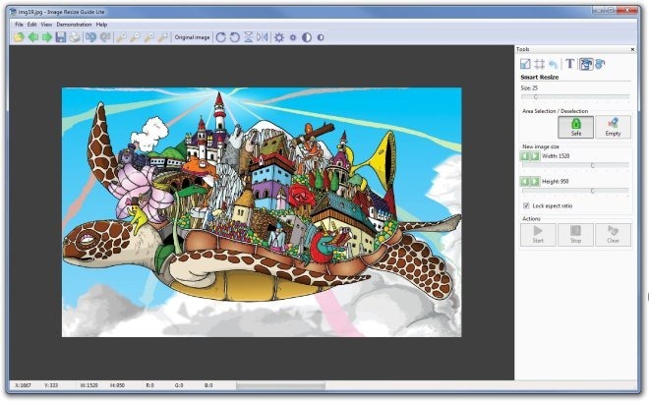Select the Empty area marker button
Viewport: 649px width, 402px height.
coord(613,127)
